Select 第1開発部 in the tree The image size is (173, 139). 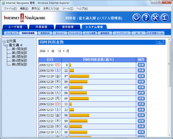20,49
